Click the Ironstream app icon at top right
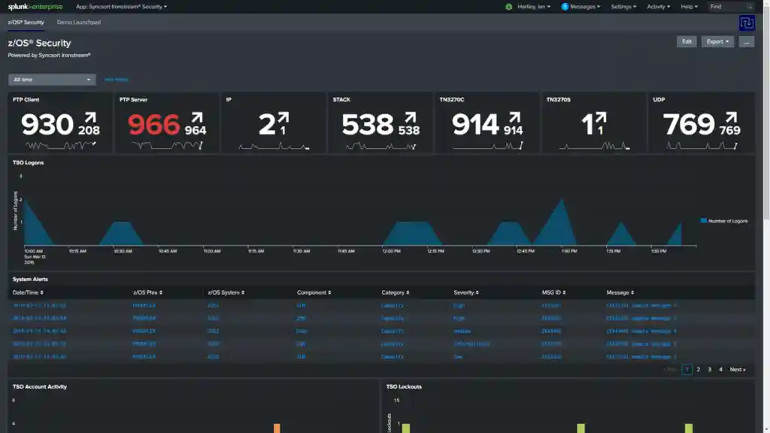 747,23
